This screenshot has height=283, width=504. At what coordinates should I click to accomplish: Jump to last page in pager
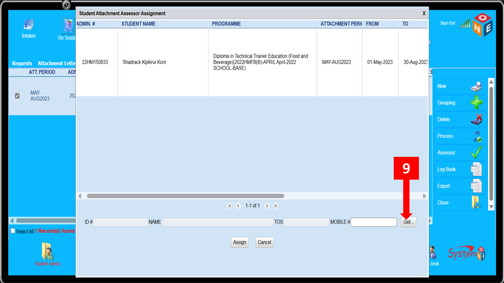coord(276,206)
